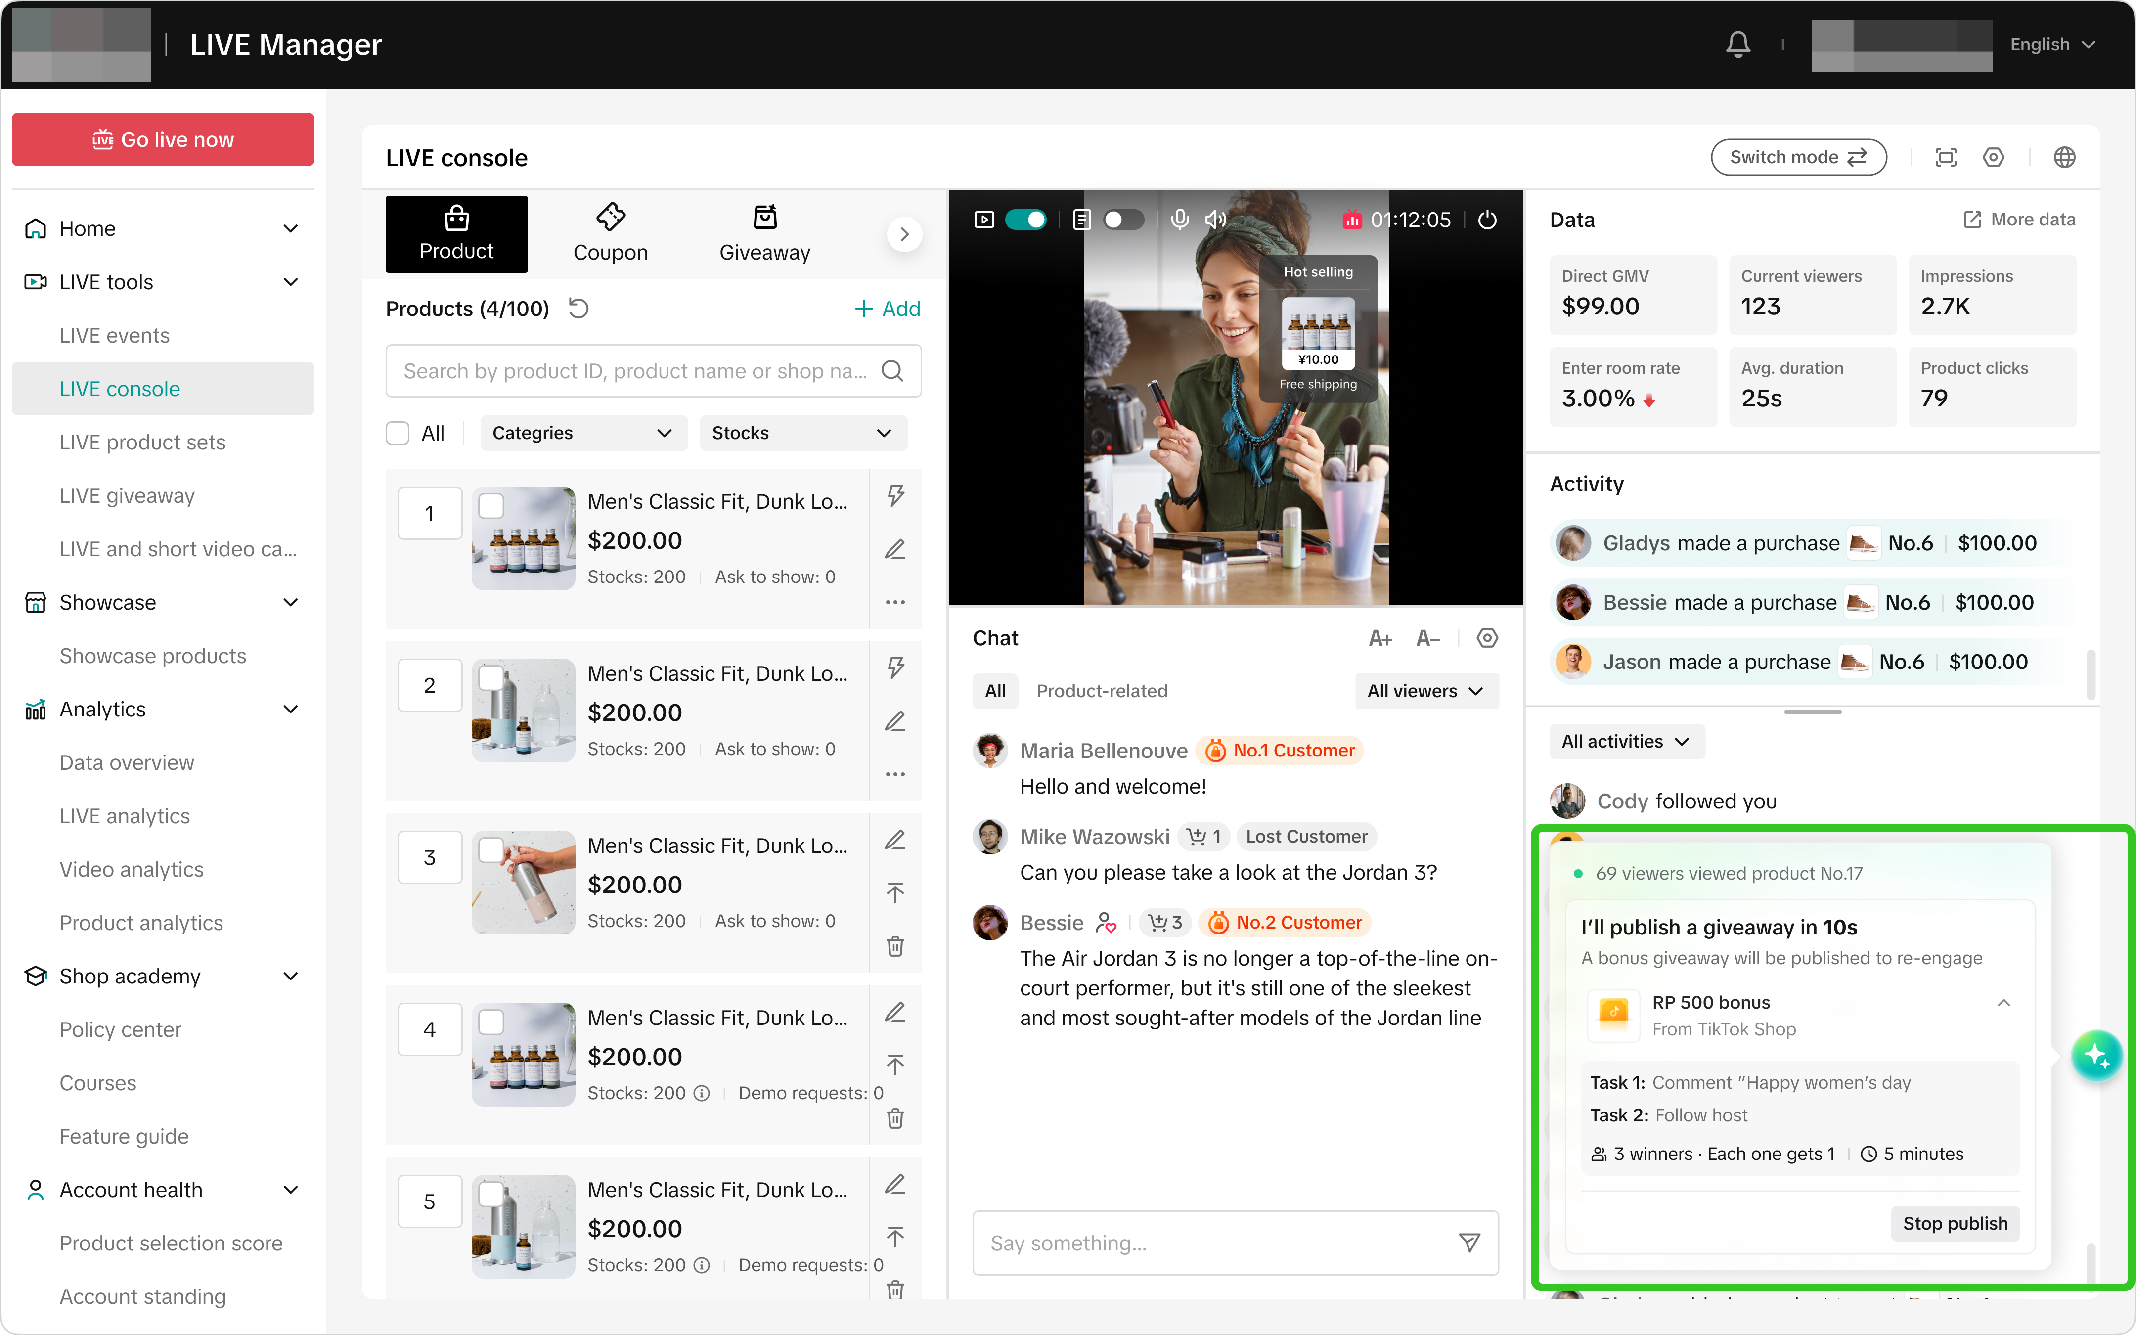Click Stop publish on the giveaway
Screen dimensions: 2136x1335
pyautogui.click(x=1954, y=1223)
